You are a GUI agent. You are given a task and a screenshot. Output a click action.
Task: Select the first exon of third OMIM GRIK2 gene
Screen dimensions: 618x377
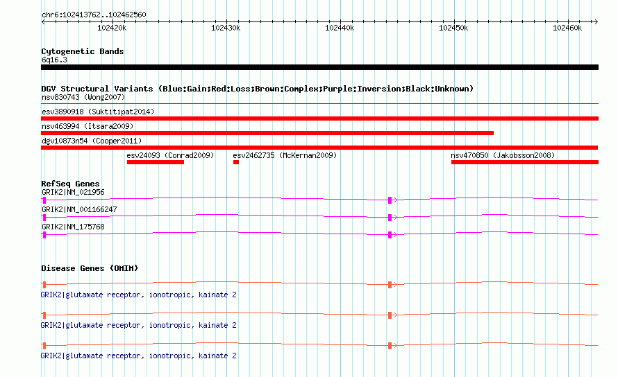(x=44, y=346)
